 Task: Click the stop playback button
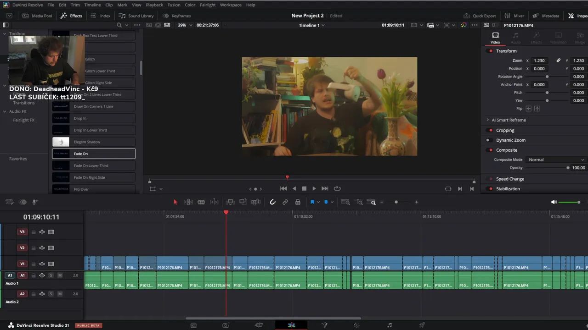(304, 188)
